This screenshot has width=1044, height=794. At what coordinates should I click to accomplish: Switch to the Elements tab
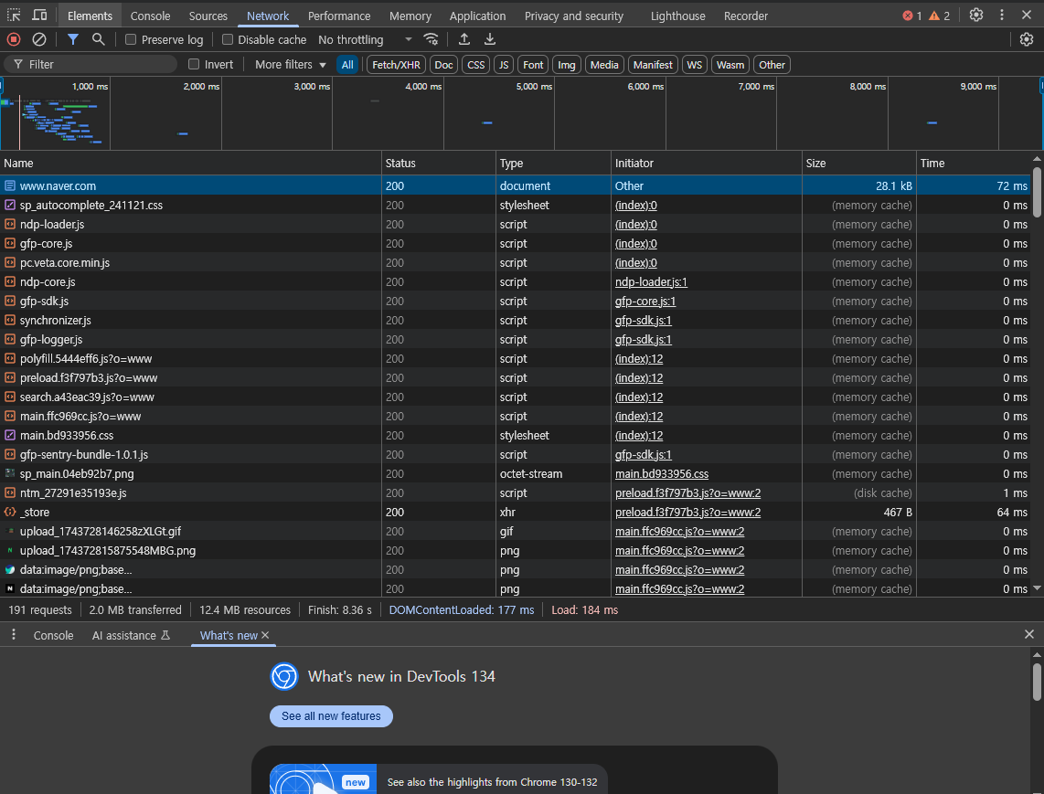[90, 16]
